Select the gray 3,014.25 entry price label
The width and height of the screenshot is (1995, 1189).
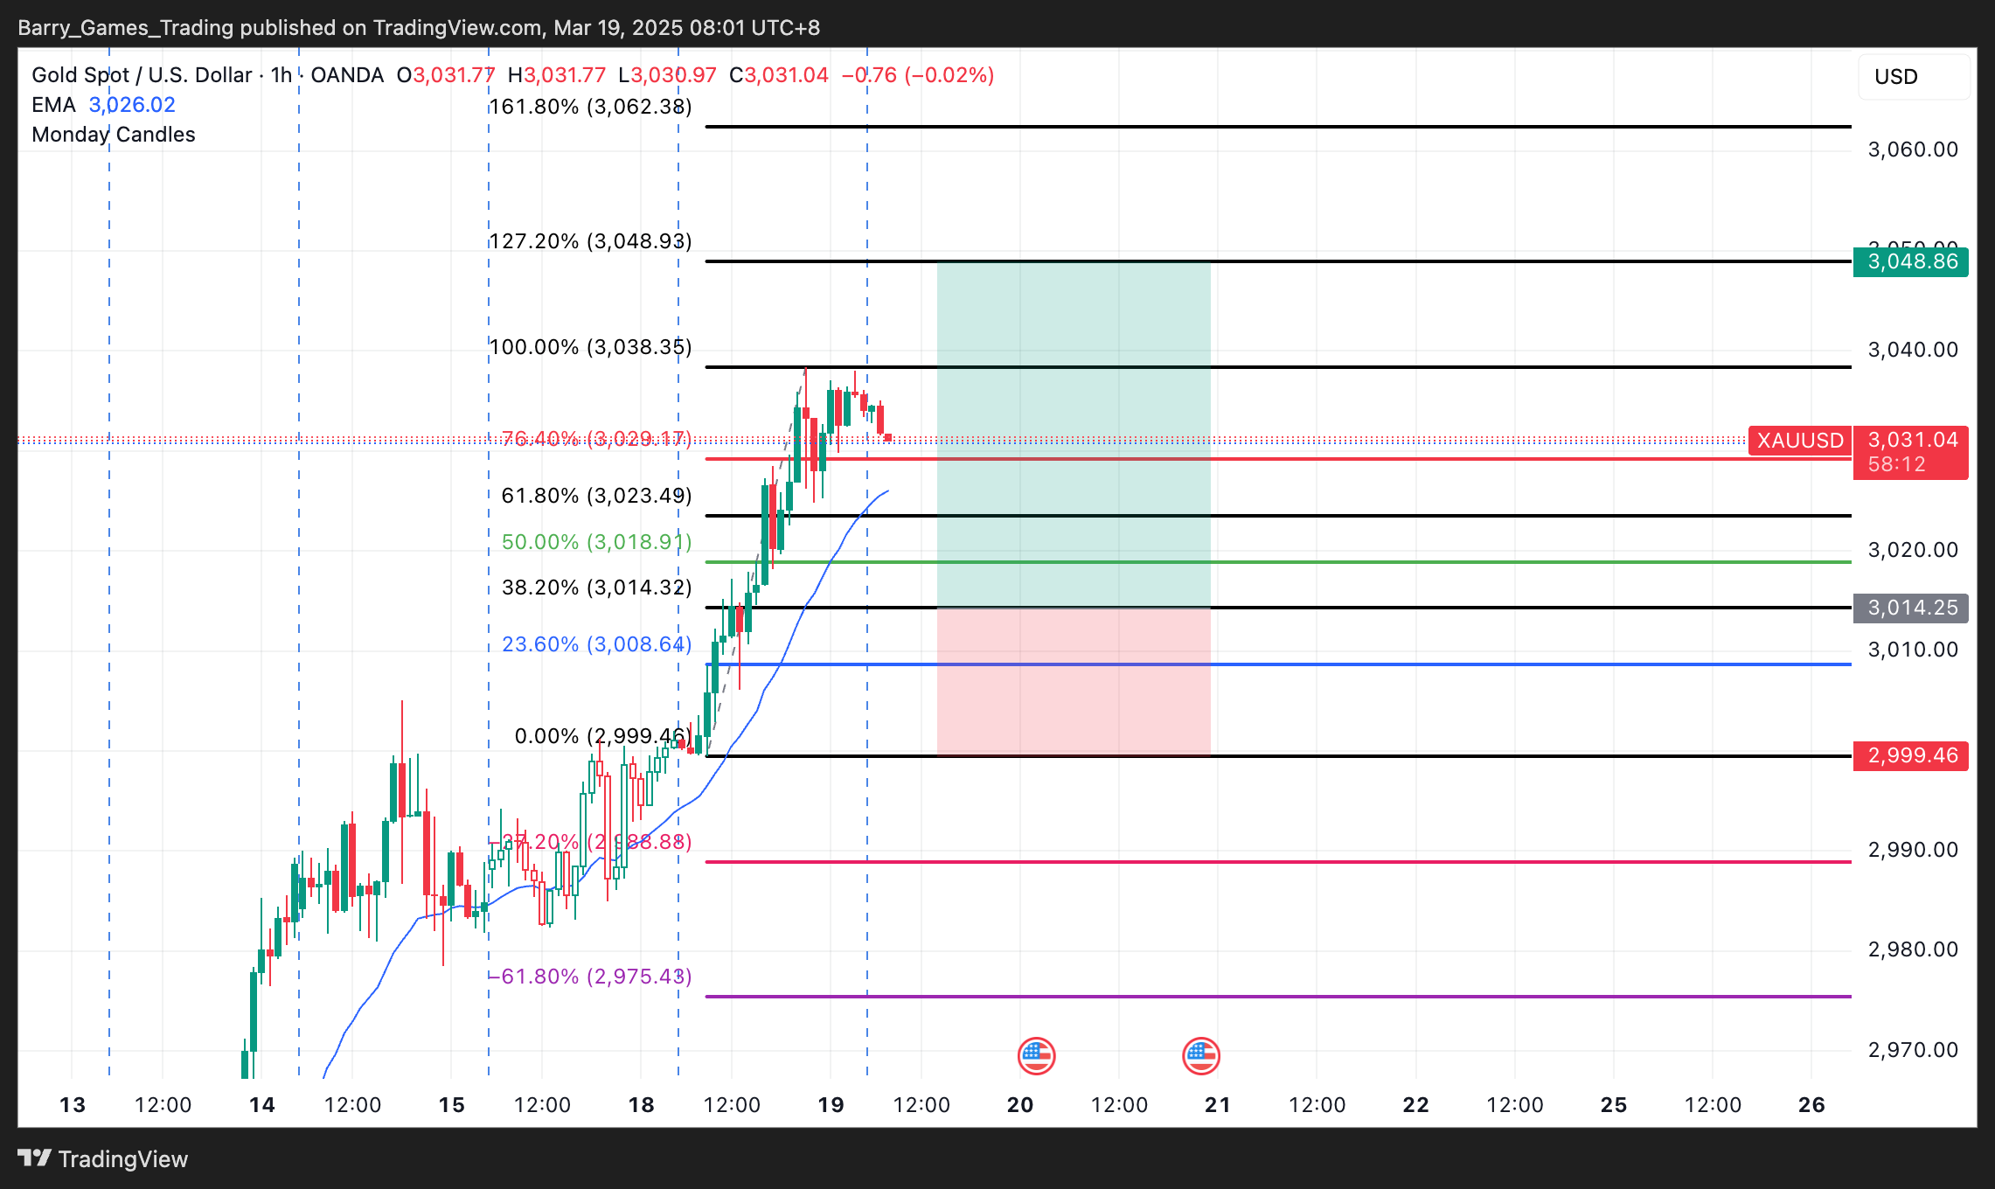tap(1911, 608)
